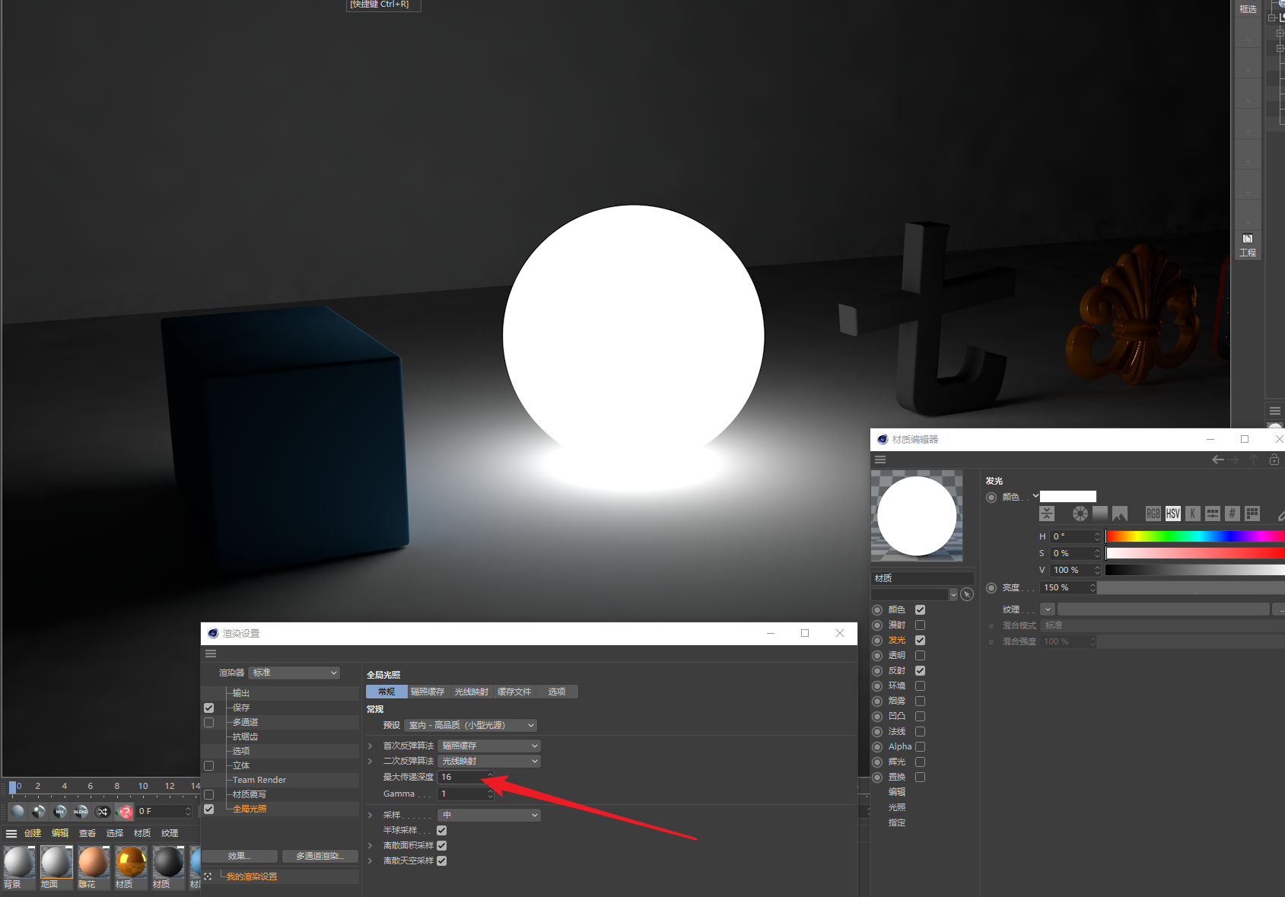
Task: Open the 创建 menu in material manager
Action: click(33, 833)
